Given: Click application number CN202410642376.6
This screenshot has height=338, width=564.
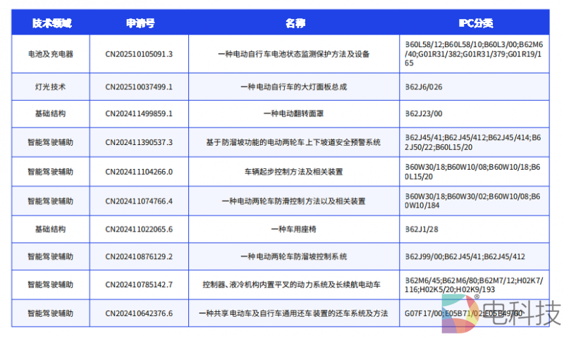Looking at the screenshot, I should [139, 313].
